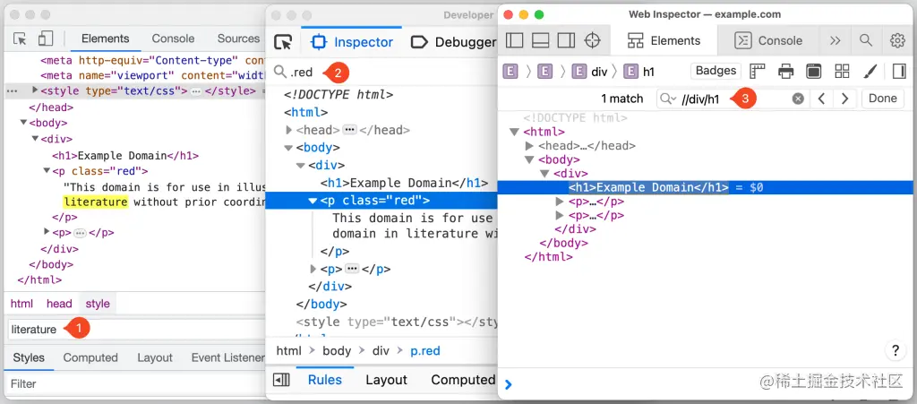Open the Console tab in Chrome DevTools

[173, 39]
